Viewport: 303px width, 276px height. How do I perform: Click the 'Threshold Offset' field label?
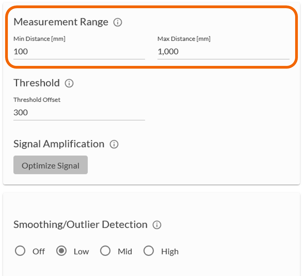click(x=37, y=100)
